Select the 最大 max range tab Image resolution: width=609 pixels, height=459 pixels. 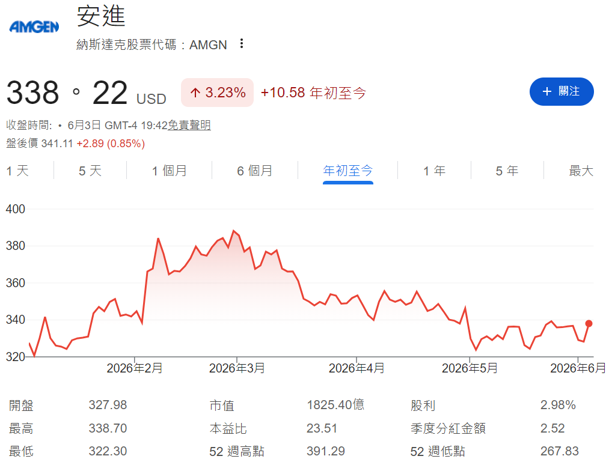point(581,171)
